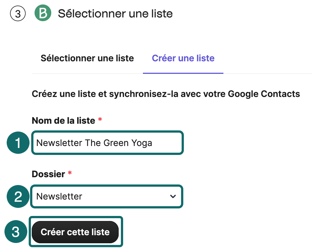The image size is (312, 248).
Task: Click teal badge number 3
Action: click(16, 232)
